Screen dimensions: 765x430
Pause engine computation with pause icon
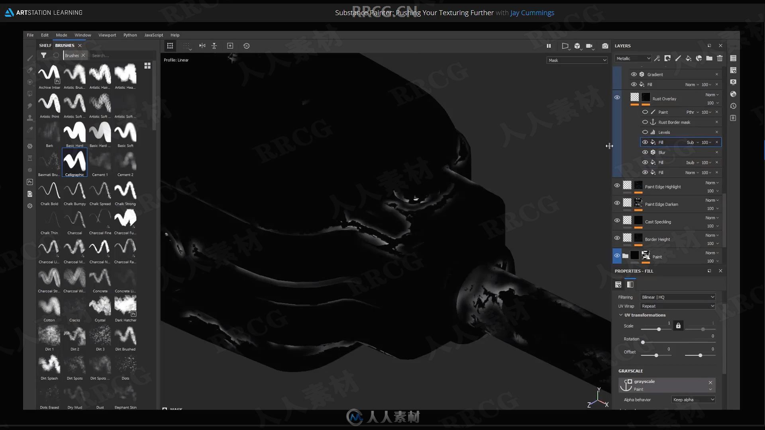coord(549,46)
